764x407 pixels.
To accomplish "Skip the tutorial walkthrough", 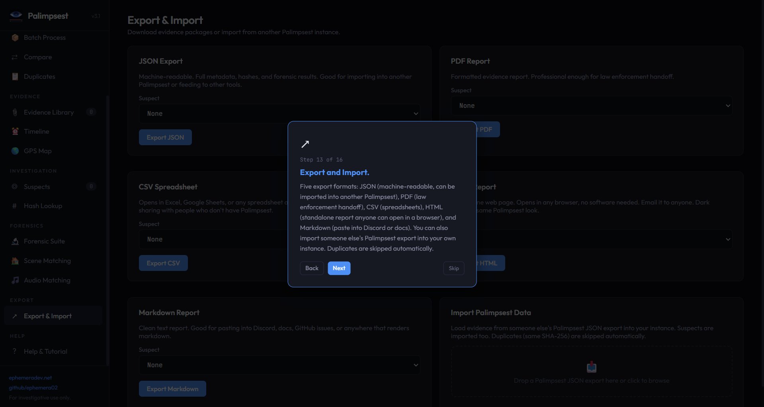I will (453, 269).
